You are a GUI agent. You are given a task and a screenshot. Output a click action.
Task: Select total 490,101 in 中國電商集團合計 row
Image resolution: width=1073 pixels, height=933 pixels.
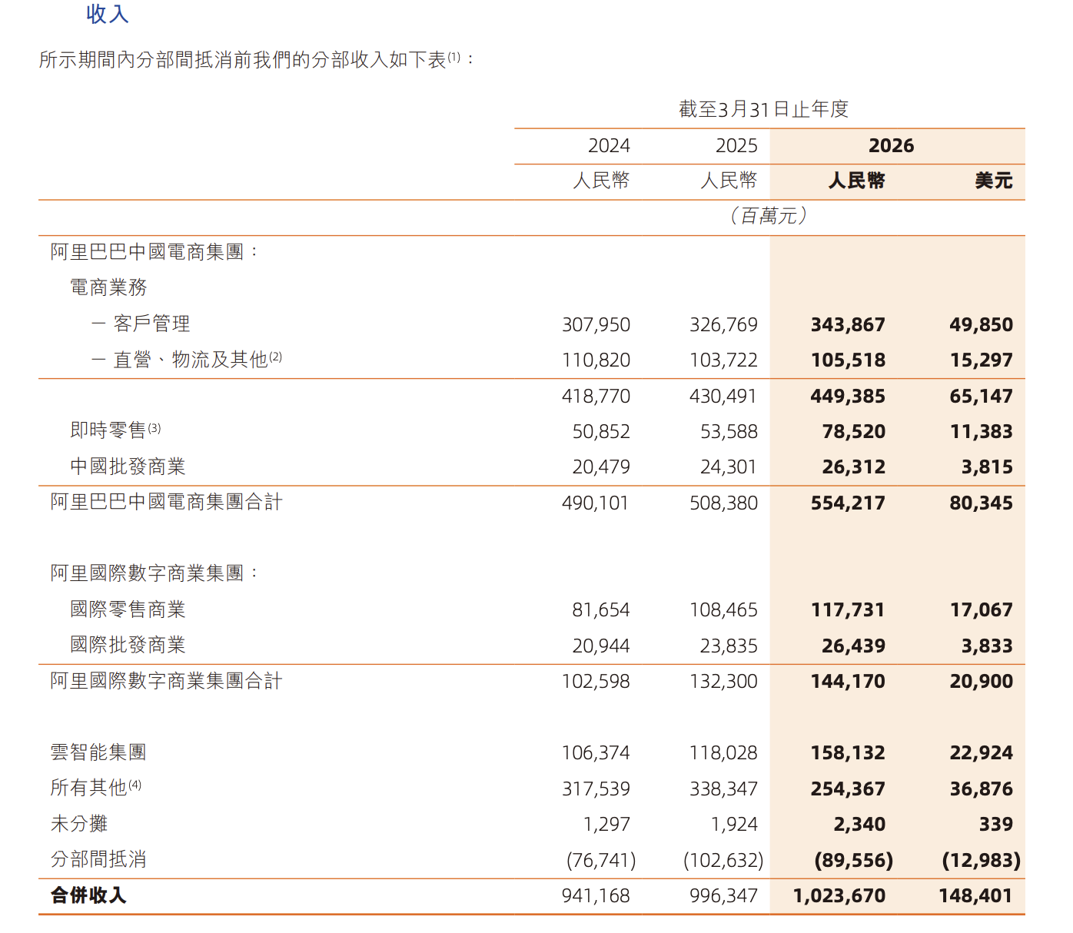[596, 503]
